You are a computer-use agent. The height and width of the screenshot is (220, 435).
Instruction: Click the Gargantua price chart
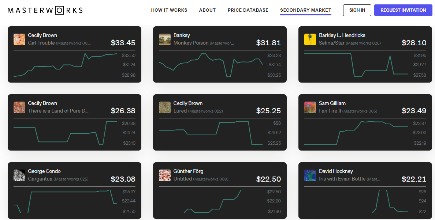(65, 201)
